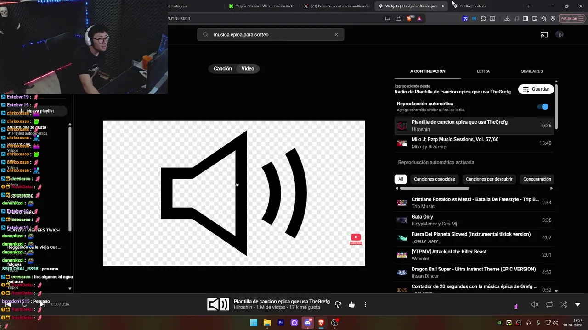Viewport: 588px width, 330px height.
Task: Play Dragon Ball Super Ultra Instinct Theme
Action: (474, 272)
